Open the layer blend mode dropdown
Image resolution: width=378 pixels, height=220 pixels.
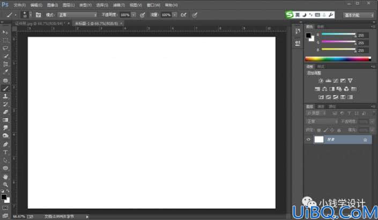[x=322, y=122]
